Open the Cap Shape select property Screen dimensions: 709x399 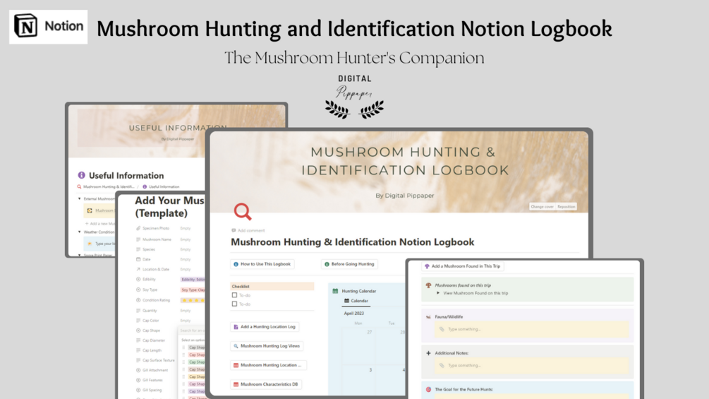tap(148, 330)
